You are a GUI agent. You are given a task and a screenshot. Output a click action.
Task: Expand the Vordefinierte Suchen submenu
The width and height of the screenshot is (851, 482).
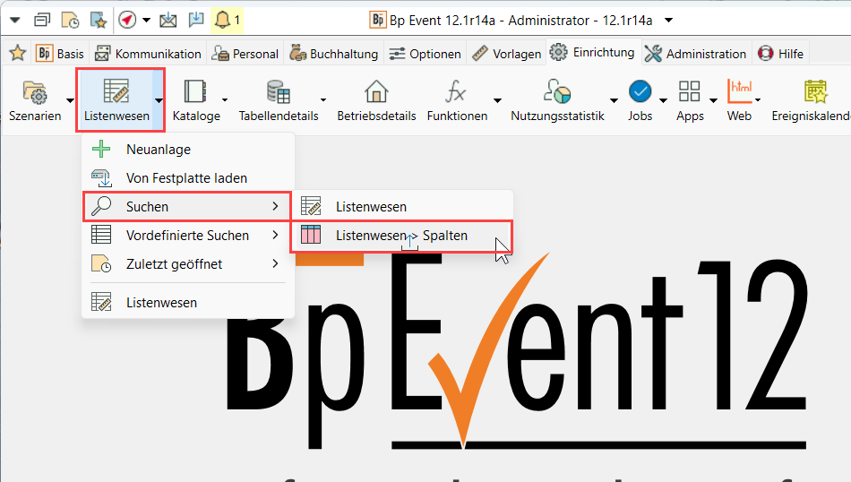coord(275,236)
